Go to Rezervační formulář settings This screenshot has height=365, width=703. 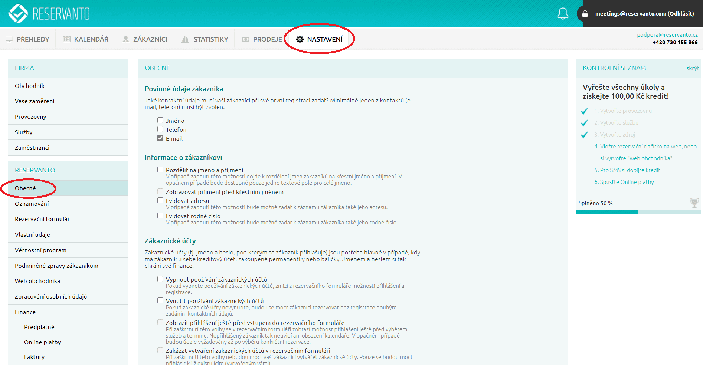coord(42,219)
